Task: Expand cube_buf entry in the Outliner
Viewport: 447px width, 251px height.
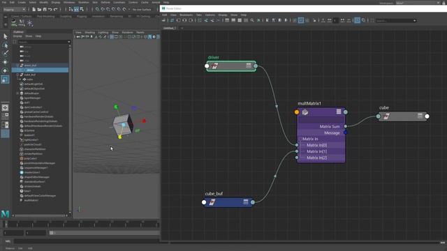Action: (17, 75)
